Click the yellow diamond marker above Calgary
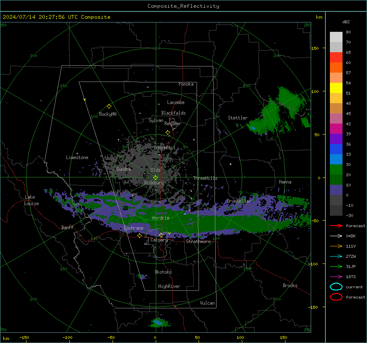Screen dimensions: 367x343 tap(161, 235)
